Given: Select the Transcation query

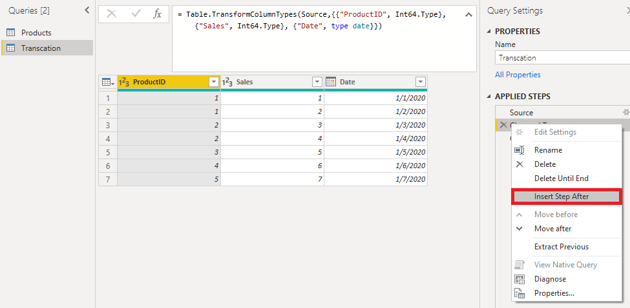Looking at the screenshot, I should (47, 48).
